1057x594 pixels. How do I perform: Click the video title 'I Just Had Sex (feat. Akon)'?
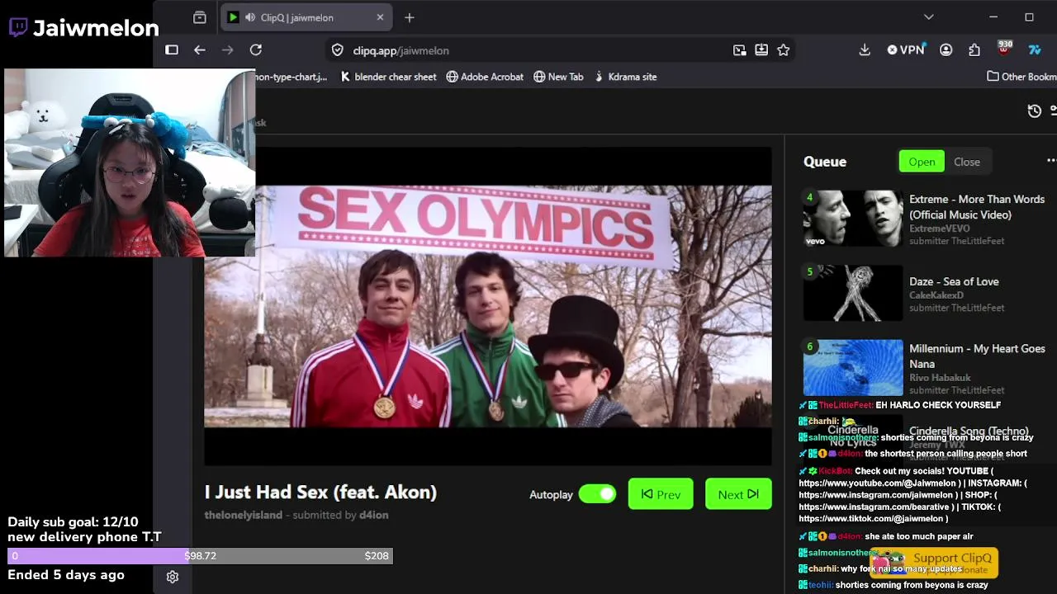pyautogui.click(x=320, y=493)
